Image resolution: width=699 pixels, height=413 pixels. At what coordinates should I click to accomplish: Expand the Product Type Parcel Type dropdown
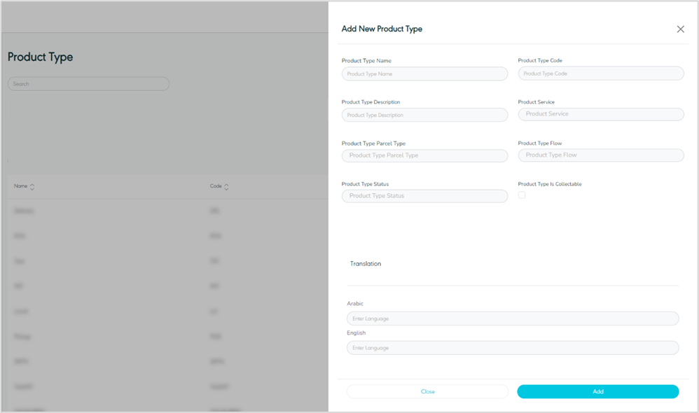click(424, 155)
